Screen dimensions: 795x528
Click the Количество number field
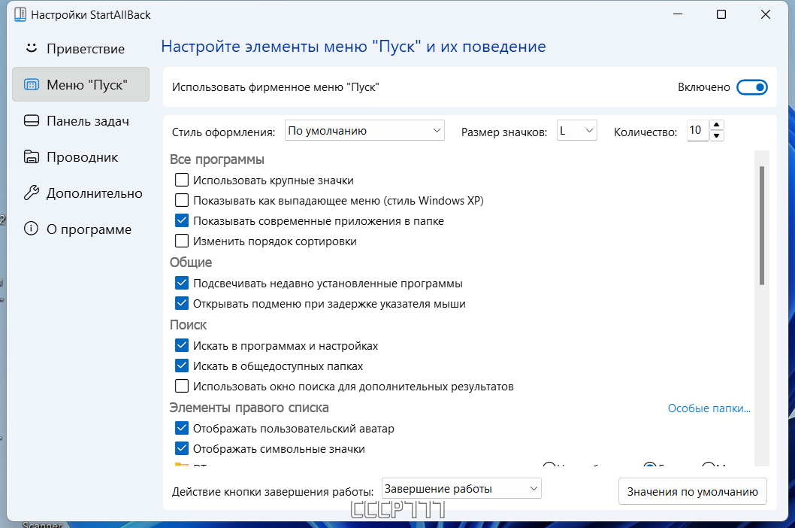click(698, 130)
